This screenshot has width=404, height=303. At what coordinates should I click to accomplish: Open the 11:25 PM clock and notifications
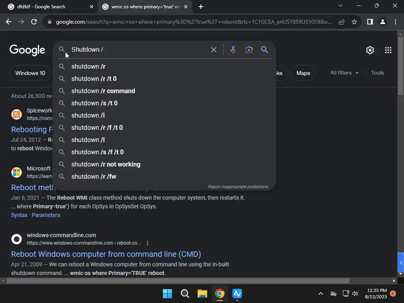coord(376,294)
